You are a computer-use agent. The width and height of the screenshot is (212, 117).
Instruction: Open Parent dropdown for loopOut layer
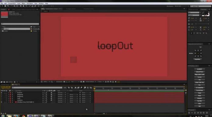tap(86, 93)
